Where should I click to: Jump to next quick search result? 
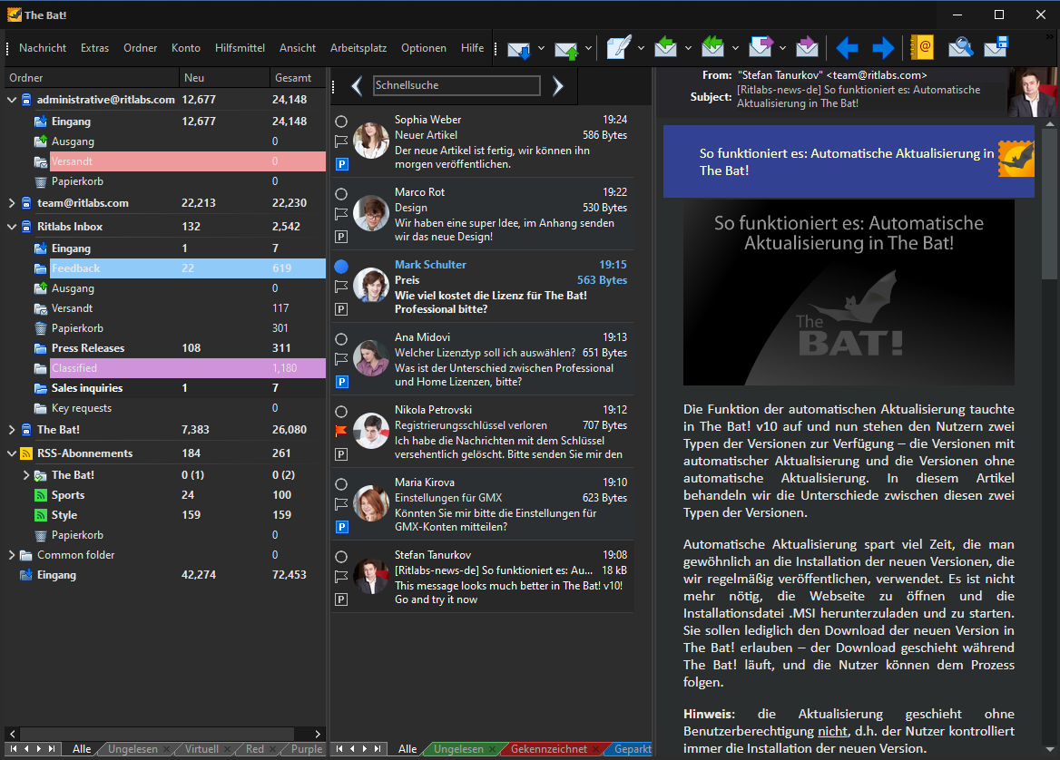click(558, 86)
